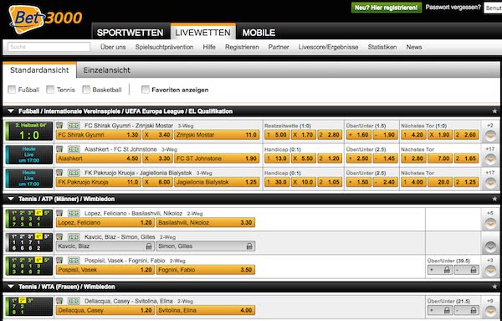Screen dimensions: 502x321
Task: Bet on FC Shirak Gyumri at 1.30
Action: [98, 135]
